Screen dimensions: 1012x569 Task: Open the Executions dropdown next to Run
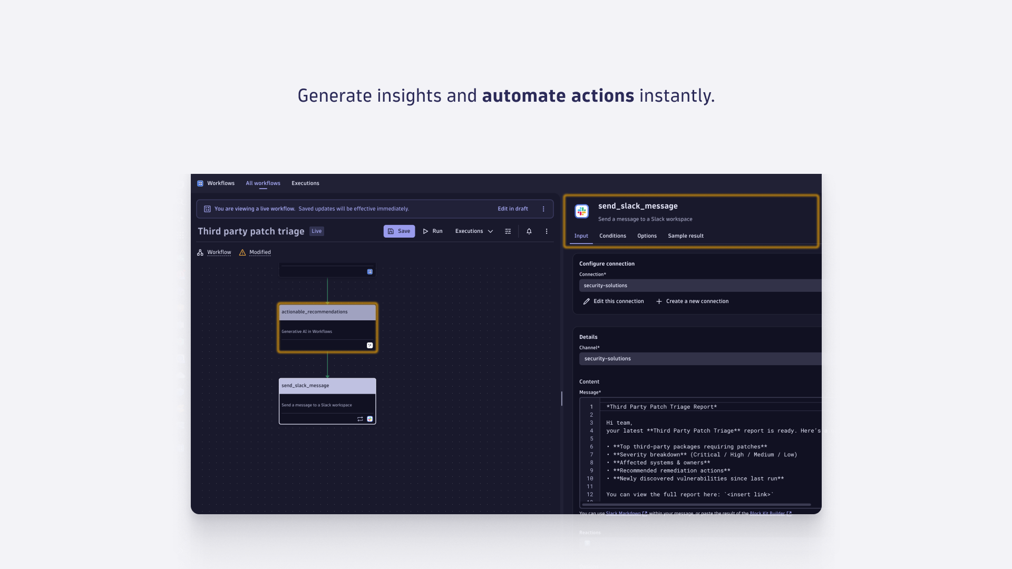473,231
